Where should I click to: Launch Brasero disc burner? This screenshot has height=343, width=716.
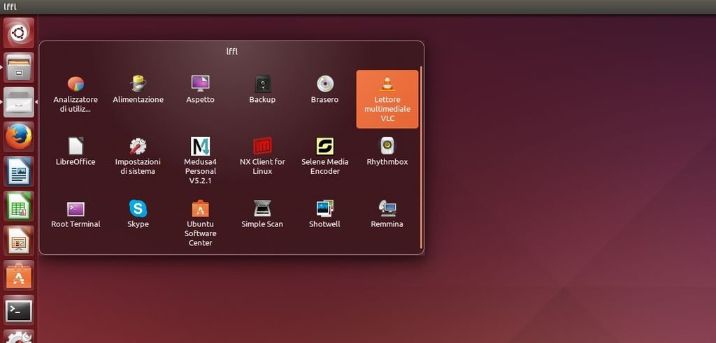(324, 85)
